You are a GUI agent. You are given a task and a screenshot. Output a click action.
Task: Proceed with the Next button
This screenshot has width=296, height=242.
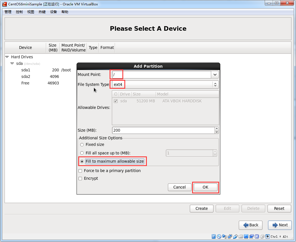(x=280, y=225)
